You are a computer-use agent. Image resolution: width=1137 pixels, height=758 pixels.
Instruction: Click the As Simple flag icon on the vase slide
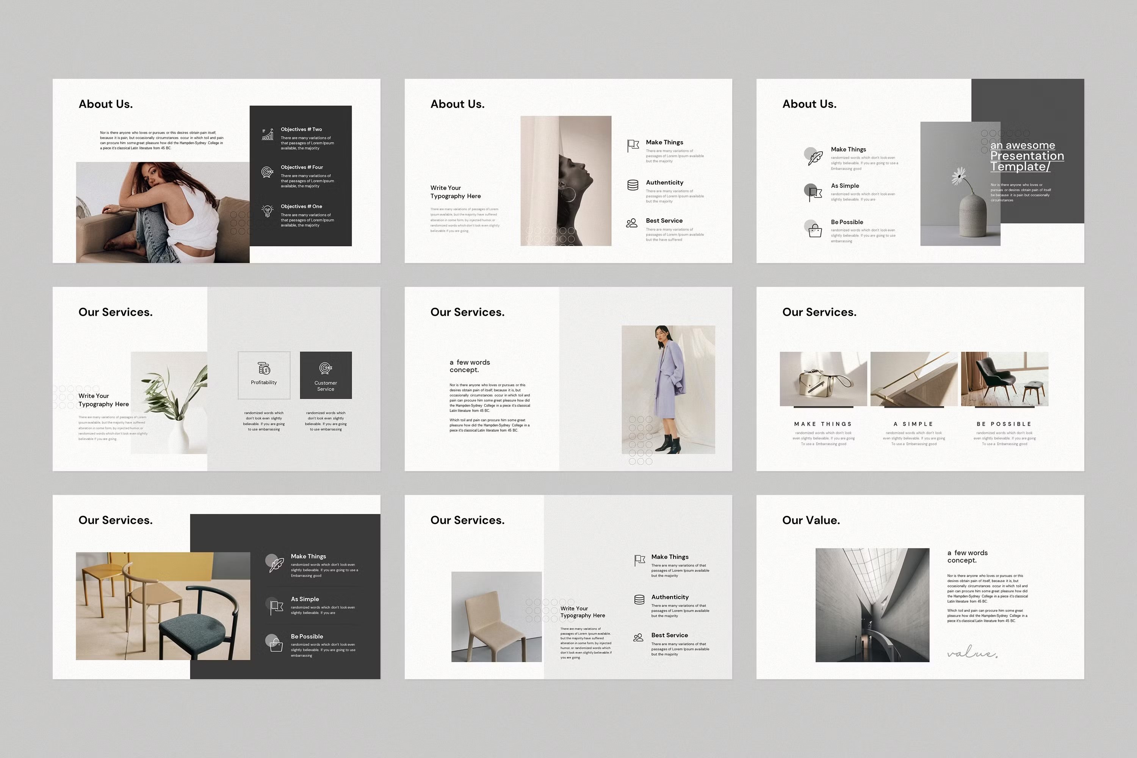tap(815, 194)
